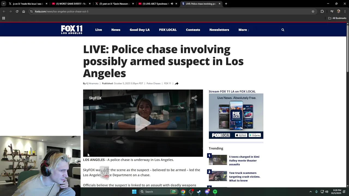Play the SkyFOX video
Viewport: 349px width, 196px height.
[x=143, y=123]
